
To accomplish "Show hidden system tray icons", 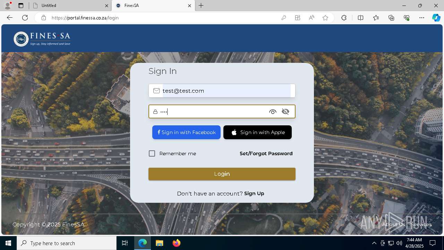I will (x=374, y=243).
